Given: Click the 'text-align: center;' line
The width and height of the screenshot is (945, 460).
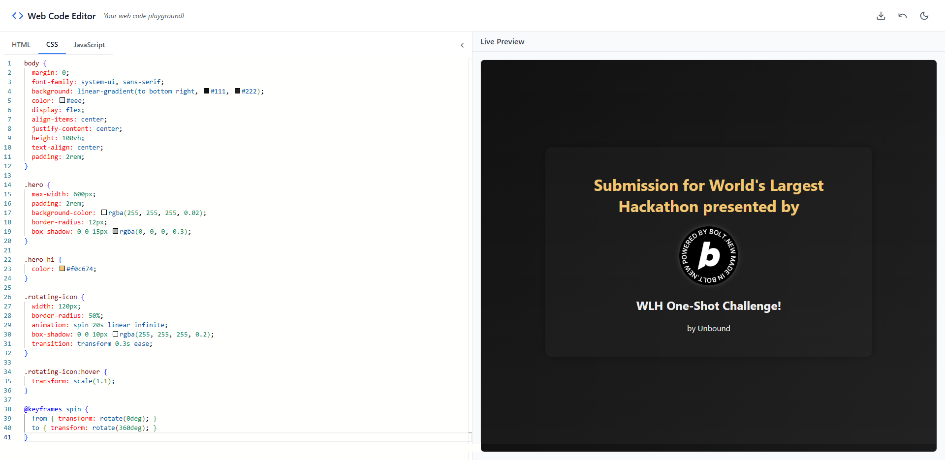Looking at the screenshot, I should pyautogui.click(x=67, y=147).
